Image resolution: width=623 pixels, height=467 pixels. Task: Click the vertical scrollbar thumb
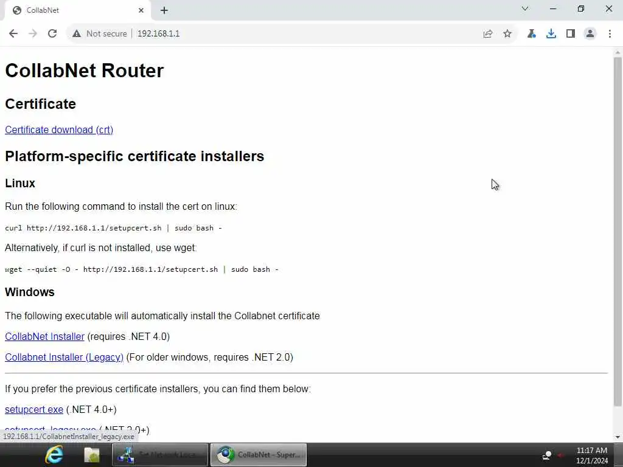point(618,232)
